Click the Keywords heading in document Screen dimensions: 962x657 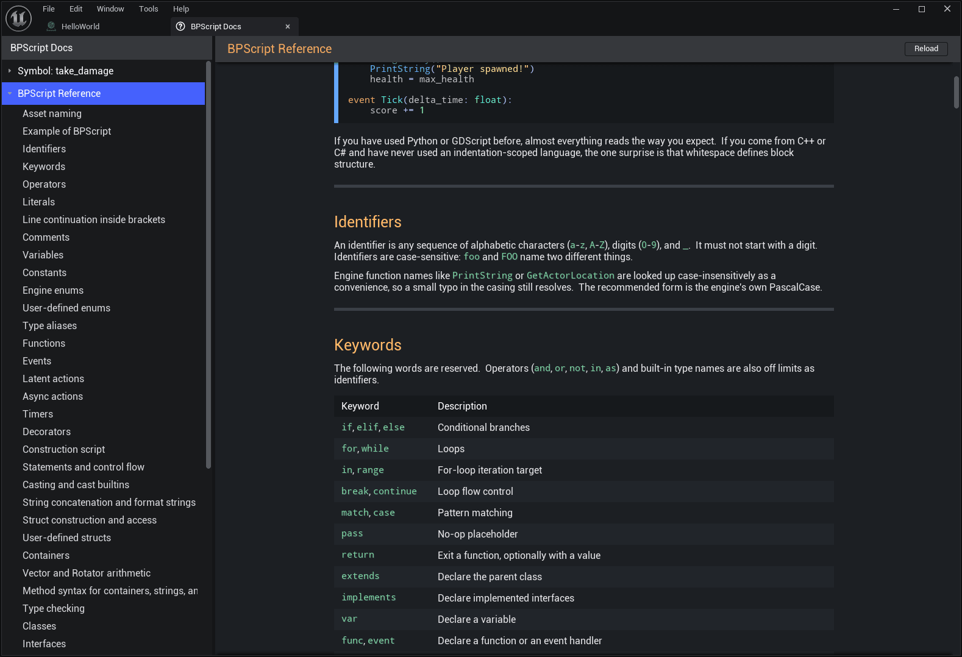(368, 345)
